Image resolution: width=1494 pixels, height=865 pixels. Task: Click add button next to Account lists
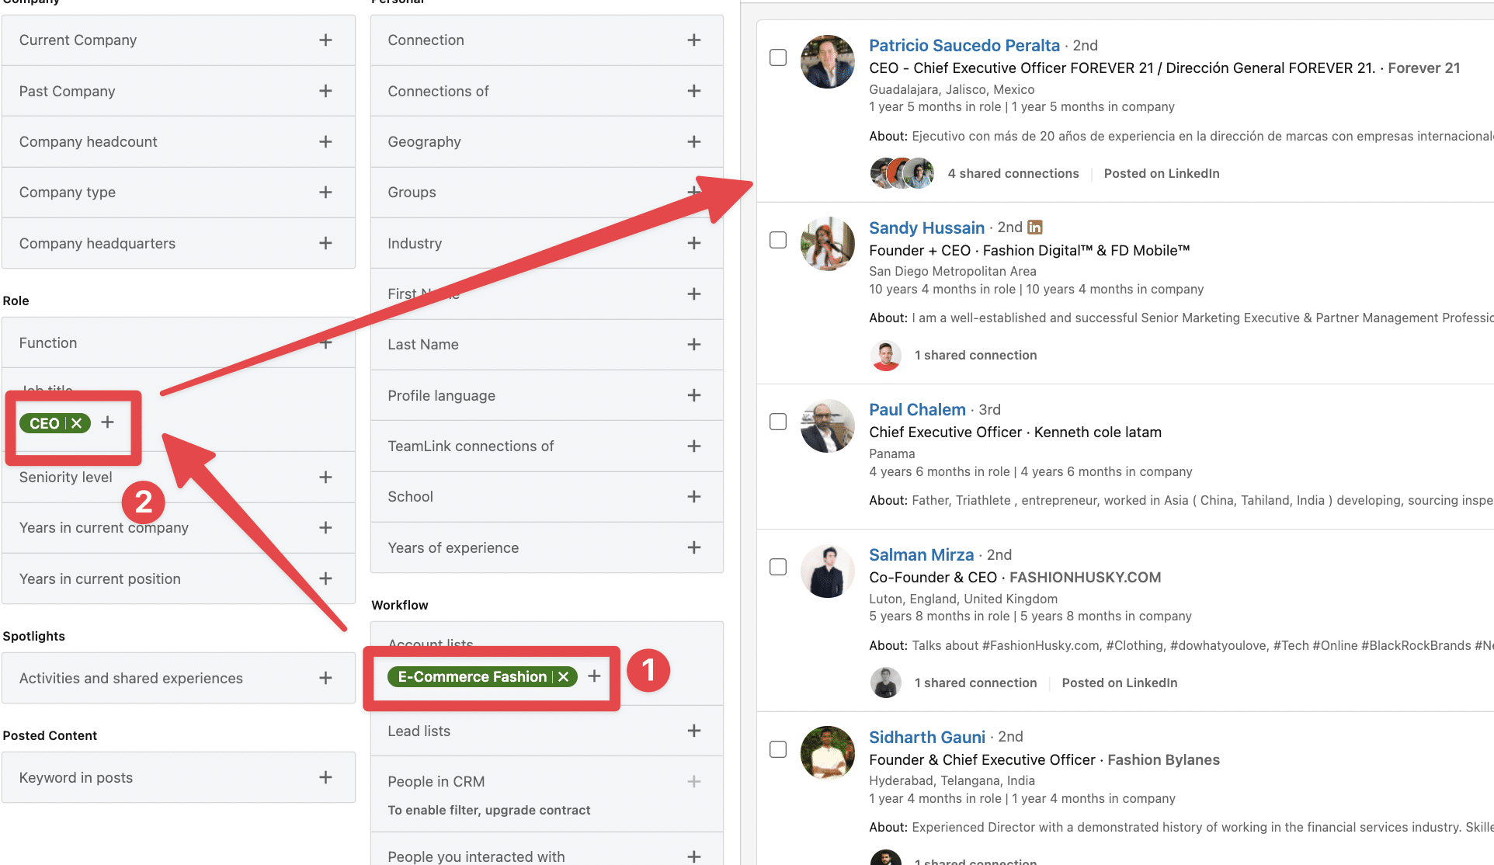point(593,676)
